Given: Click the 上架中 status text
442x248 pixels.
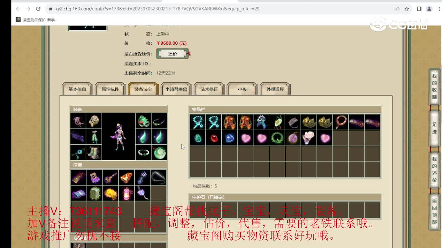Looking at the screenshot, I should [163, 34].
